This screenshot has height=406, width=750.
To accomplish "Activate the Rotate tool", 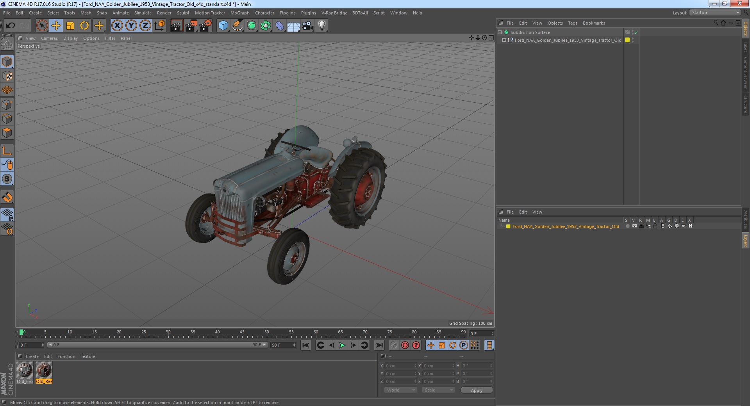I will point(84,26).
